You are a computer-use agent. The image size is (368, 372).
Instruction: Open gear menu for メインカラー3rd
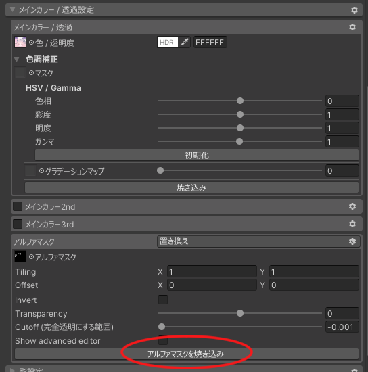click(x=352, y=224)
